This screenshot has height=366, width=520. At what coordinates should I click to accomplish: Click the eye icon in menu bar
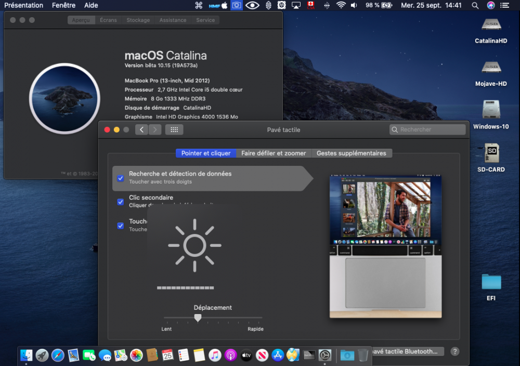pos(252,5)
